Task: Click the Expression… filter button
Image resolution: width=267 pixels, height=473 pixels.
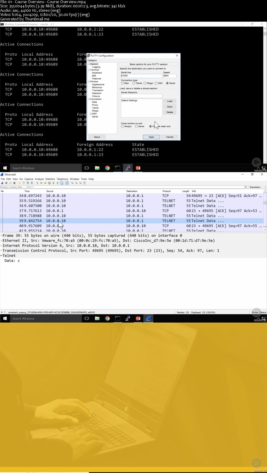Action: 256,187
